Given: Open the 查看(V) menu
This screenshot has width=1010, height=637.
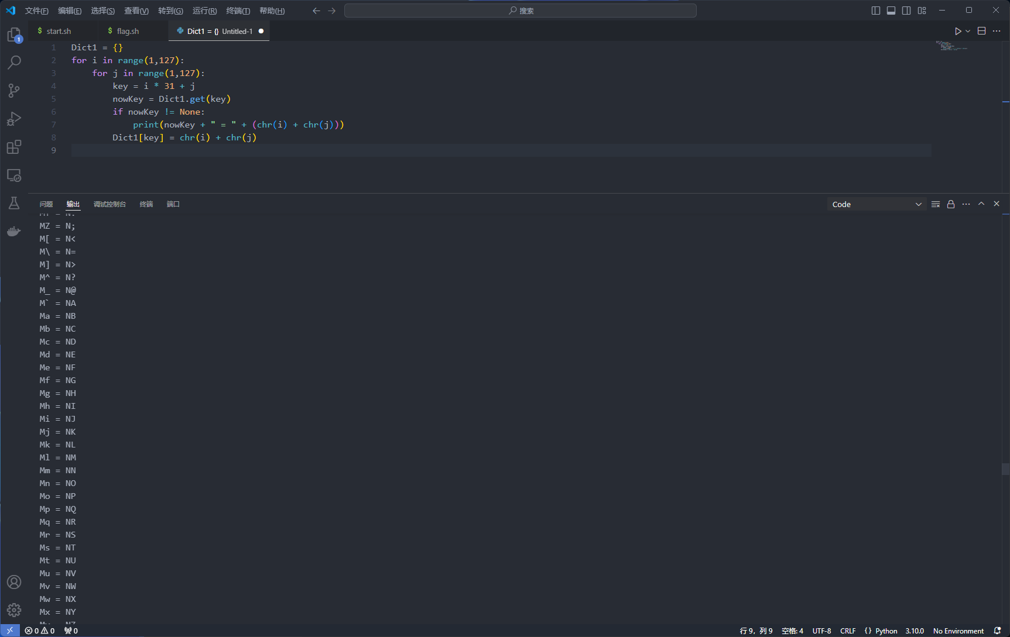Looking at the screenshot, I should click(x=136, y=11).
